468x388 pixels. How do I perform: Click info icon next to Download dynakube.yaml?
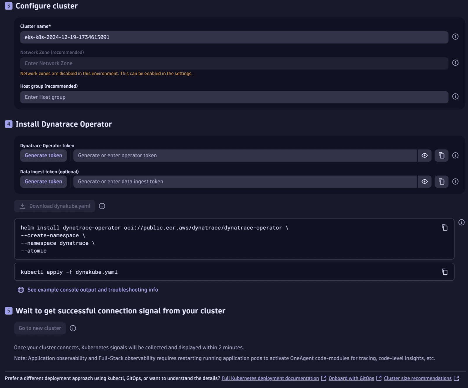tap(102, 206)
